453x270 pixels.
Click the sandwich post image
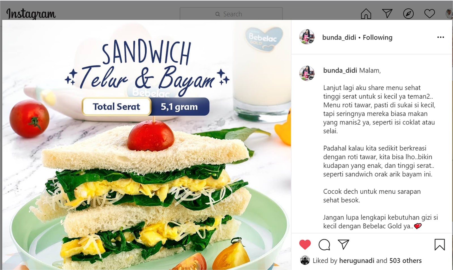pyautogui.click(x=147, y=145)
